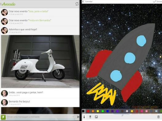
Task: Choose the bright green color swatch
Action: click(x=103, y=111)
